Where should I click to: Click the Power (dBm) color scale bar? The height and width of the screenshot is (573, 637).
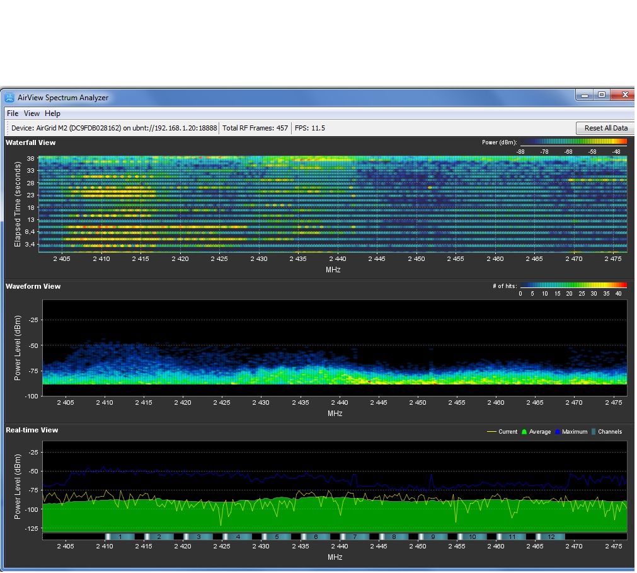[574, 142]
